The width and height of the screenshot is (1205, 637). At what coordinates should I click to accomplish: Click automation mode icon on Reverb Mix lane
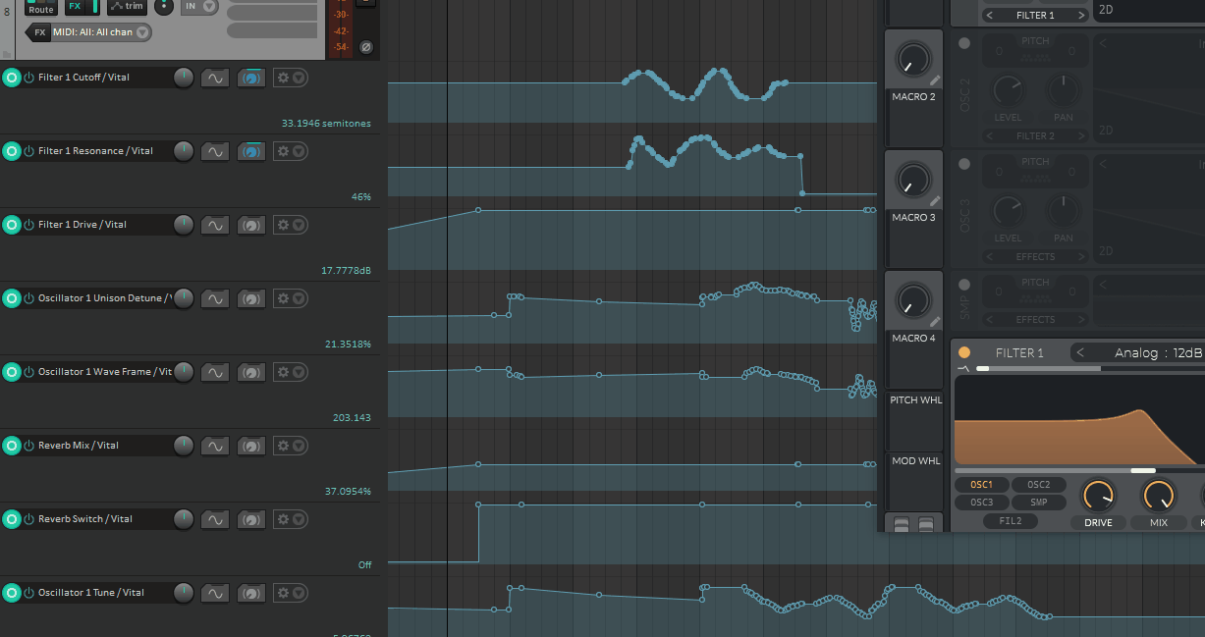pos(250,446)
